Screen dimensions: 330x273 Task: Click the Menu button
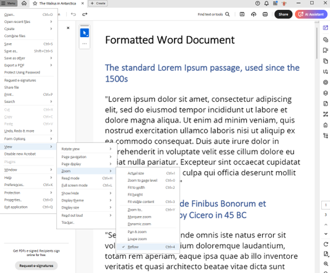pyautogui.click(x=9, y=3)
